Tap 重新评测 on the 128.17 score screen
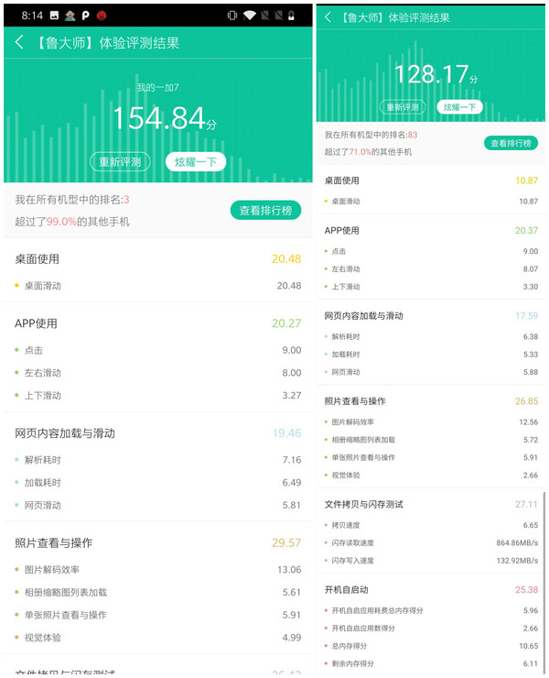This screenshot has height=678, width=549. pyautogui.click(x=403, y=107)
